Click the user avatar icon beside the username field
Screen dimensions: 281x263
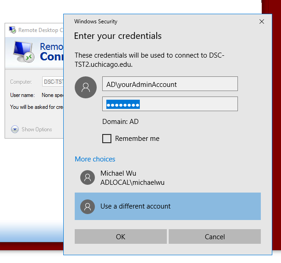coord(86,87)
